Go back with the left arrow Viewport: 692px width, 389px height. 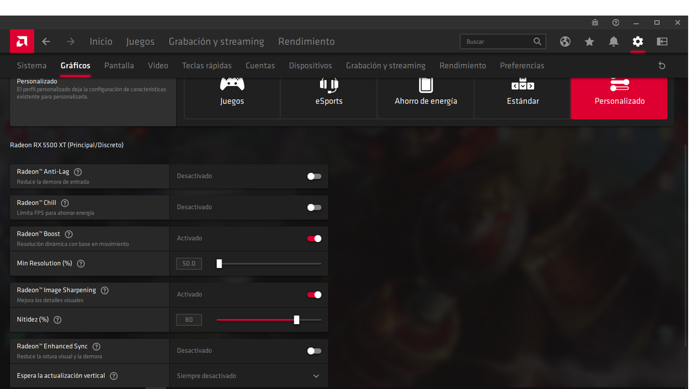tap(46, 42)
